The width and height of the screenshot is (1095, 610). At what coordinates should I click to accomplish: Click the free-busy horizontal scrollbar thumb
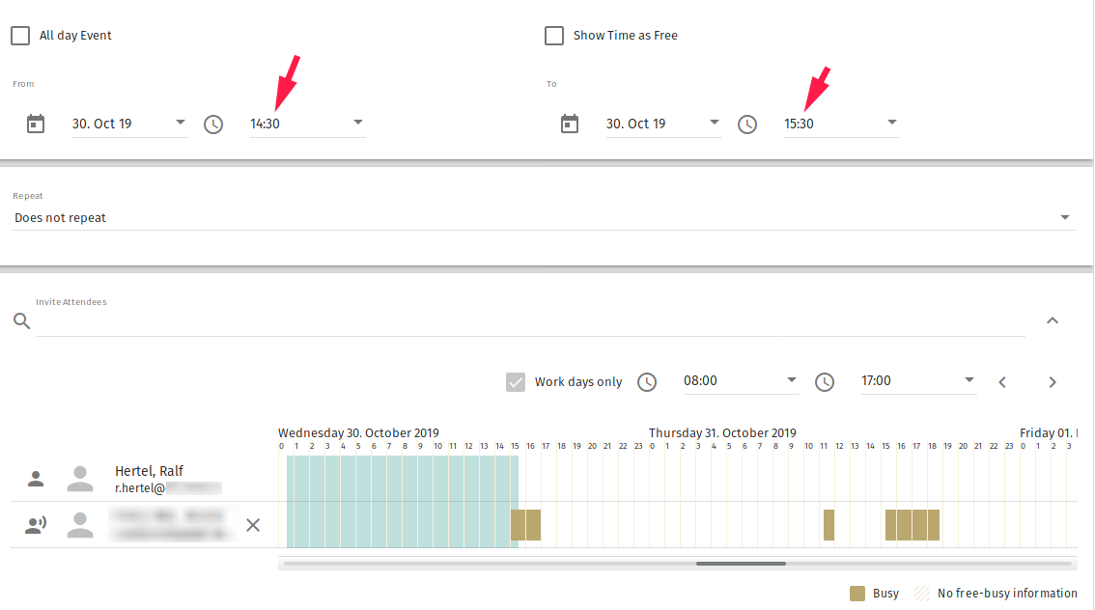(x=741, y=564)
